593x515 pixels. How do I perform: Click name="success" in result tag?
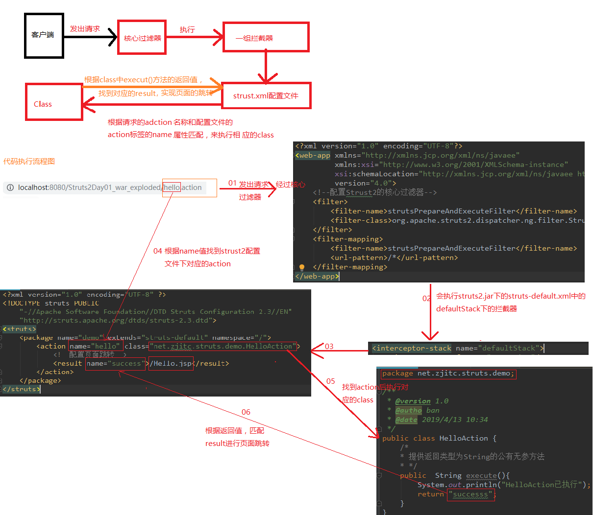tap(115, 363)
